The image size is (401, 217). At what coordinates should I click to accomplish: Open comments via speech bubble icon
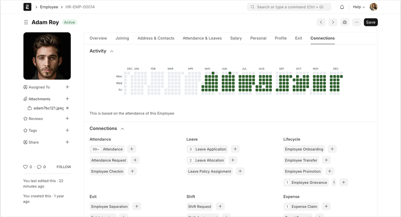pos(39,167)
